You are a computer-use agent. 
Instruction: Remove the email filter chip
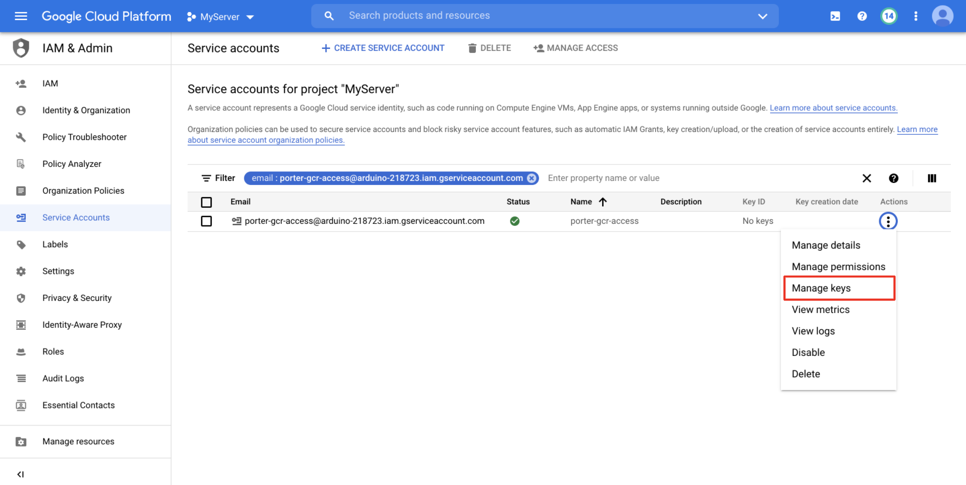[531, 178]
